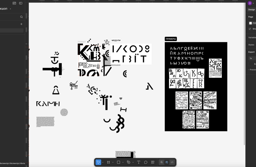Select the triangle glyph on canvas
Screen dimensions: 256x167
(56, 90)
